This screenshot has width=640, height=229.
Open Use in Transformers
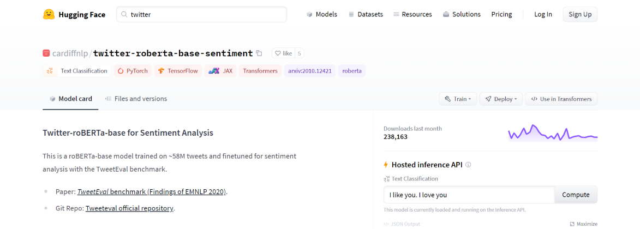pyautogui.click(x=561, y=99)
